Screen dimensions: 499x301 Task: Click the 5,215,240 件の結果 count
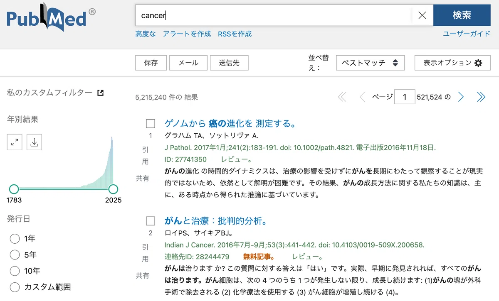tap(167, 97)
